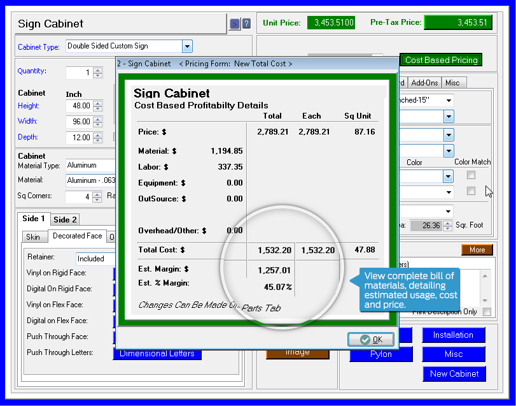Increase the Depth stepper value
The height and width of the screenshot is (406, 516).
(x=97, y=134)
